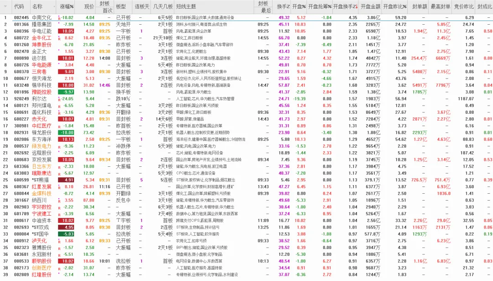Select stock 中油资本
The height and width of the screenshot is (281, 493).
coord(42,221)
